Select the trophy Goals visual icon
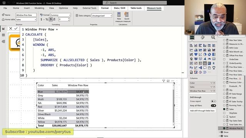The image size is (246, 138). pyautogui.click(x=214, y=68)
